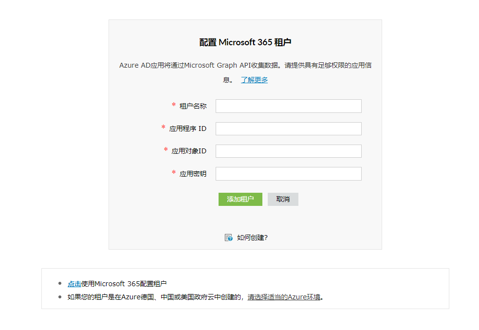Open the 如何创建? help text

click(252, 238)
